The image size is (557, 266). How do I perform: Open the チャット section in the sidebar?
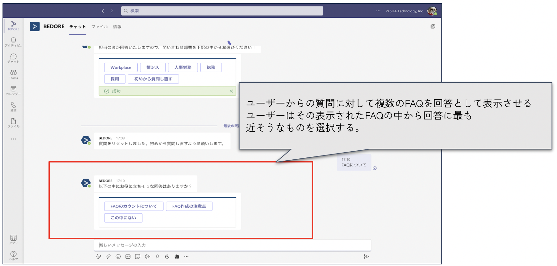tap(14, 58)
